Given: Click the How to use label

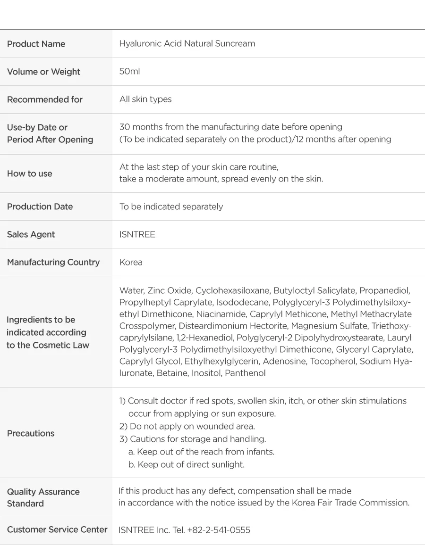Looking at the screenshot, I should pyautogui.click(x=30, y=173).
